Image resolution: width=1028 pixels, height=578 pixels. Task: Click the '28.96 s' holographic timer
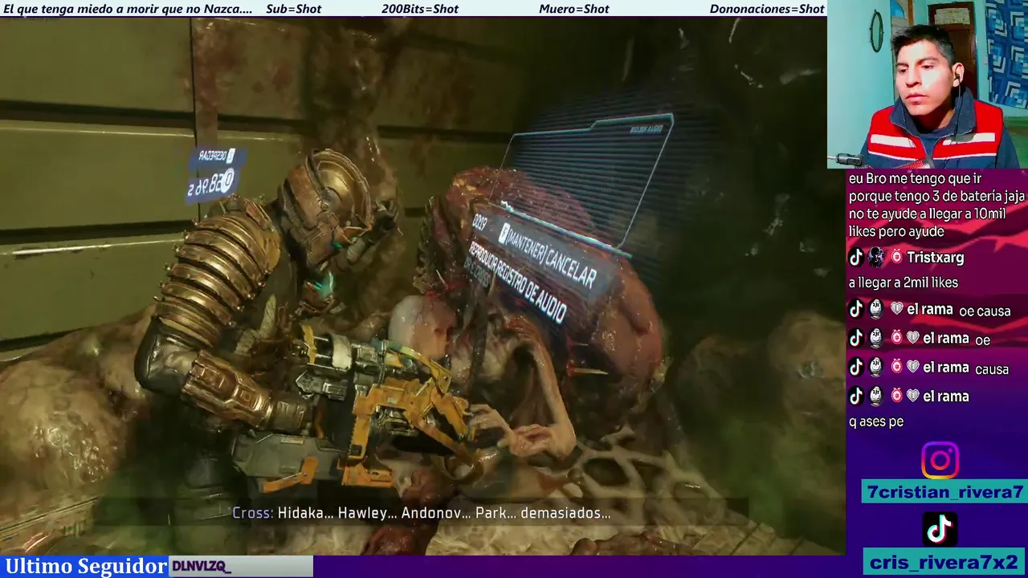(210, 184)
